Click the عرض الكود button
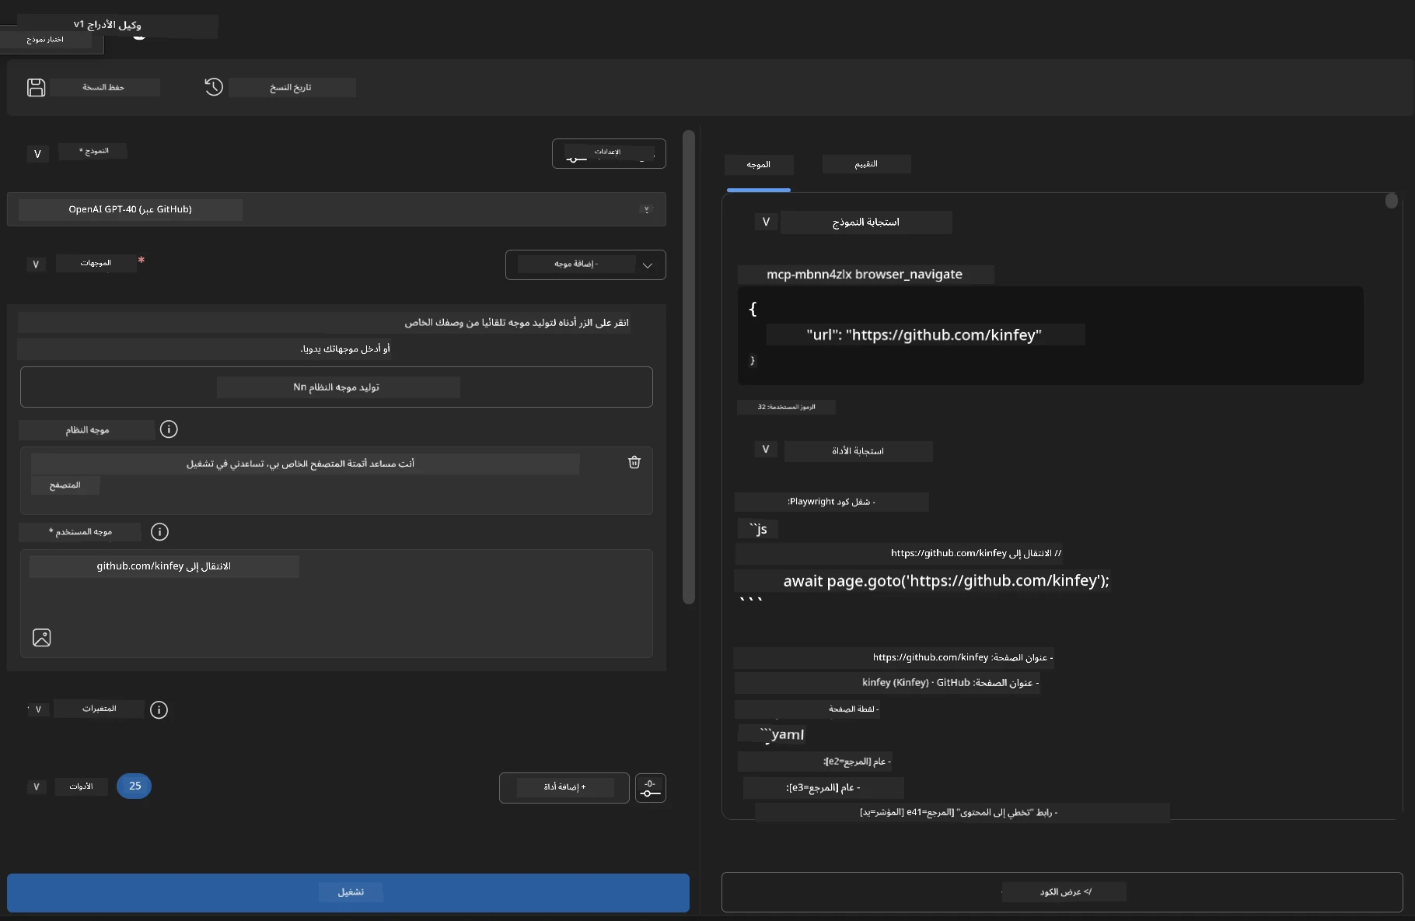Screen dimensions: 1415x921 coord(1062,892)
